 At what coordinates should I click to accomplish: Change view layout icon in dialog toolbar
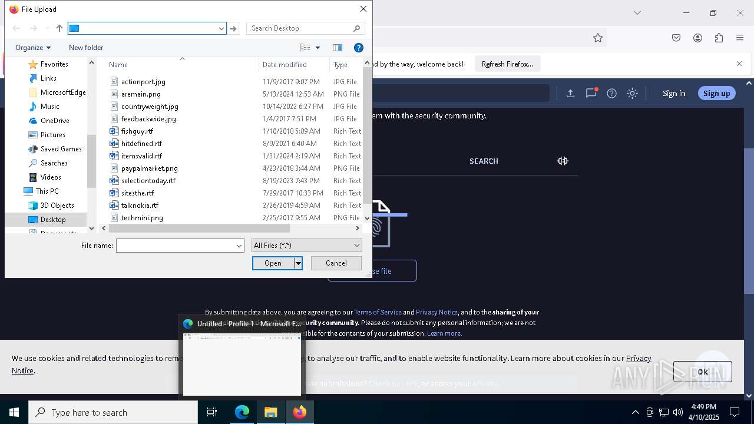tap(305, 48)
